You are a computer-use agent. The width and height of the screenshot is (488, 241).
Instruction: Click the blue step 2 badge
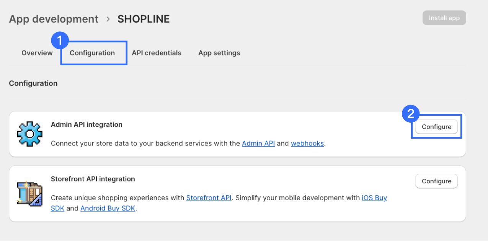(x=410, y=113)
